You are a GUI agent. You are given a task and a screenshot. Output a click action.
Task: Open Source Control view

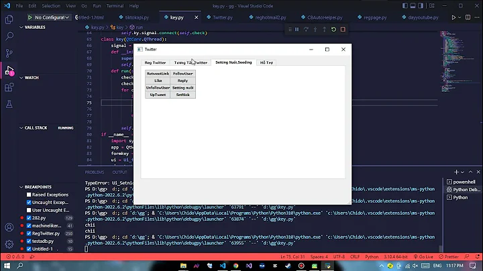pyautogui.click(x=9, y=53)
